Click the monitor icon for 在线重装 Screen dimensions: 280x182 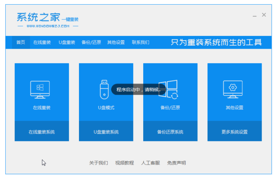40,89
